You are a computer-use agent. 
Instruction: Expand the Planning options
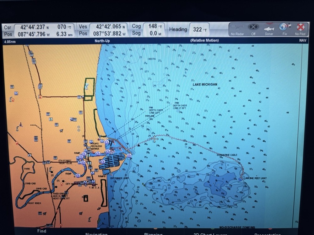[x=153, y=233]
